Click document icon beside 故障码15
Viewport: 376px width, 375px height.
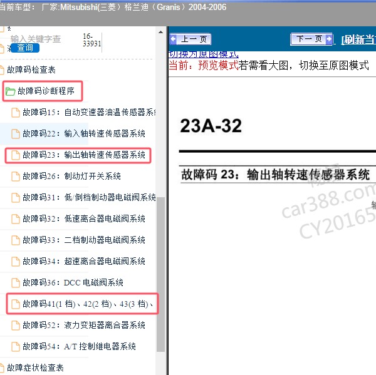coord(16,113)
